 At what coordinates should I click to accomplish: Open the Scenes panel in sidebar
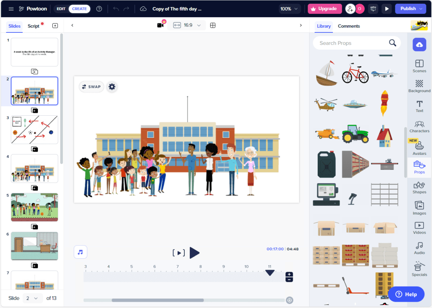(x=419, y=66)
